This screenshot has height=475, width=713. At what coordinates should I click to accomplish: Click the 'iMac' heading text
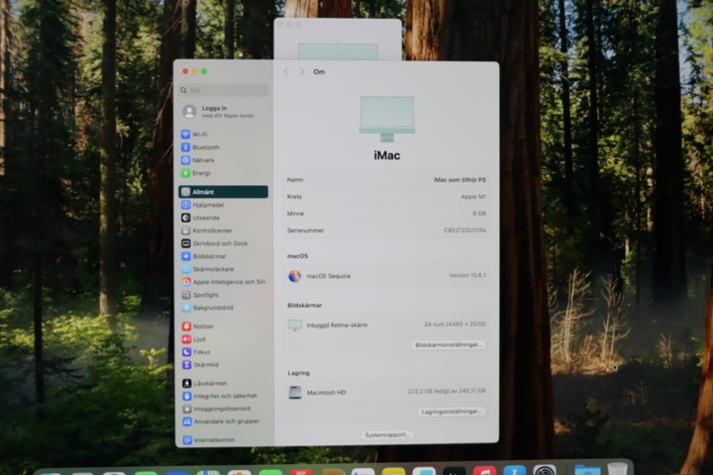coord(387,155)
